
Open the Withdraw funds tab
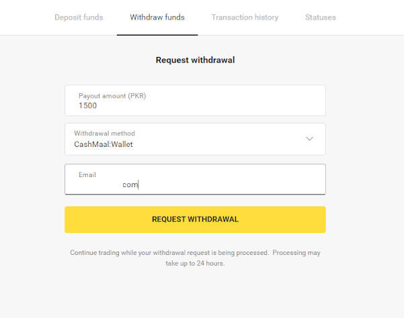[x=157, y=17]
